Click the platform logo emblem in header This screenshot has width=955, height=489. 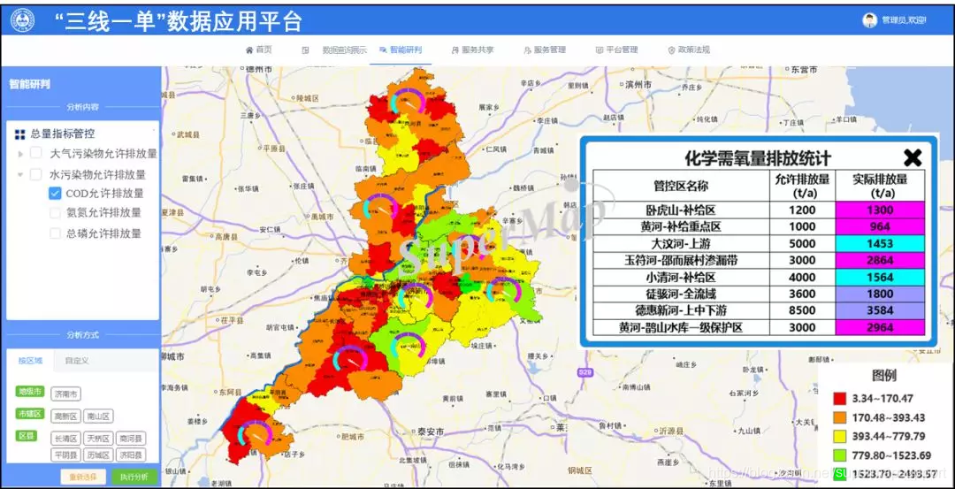22,20
